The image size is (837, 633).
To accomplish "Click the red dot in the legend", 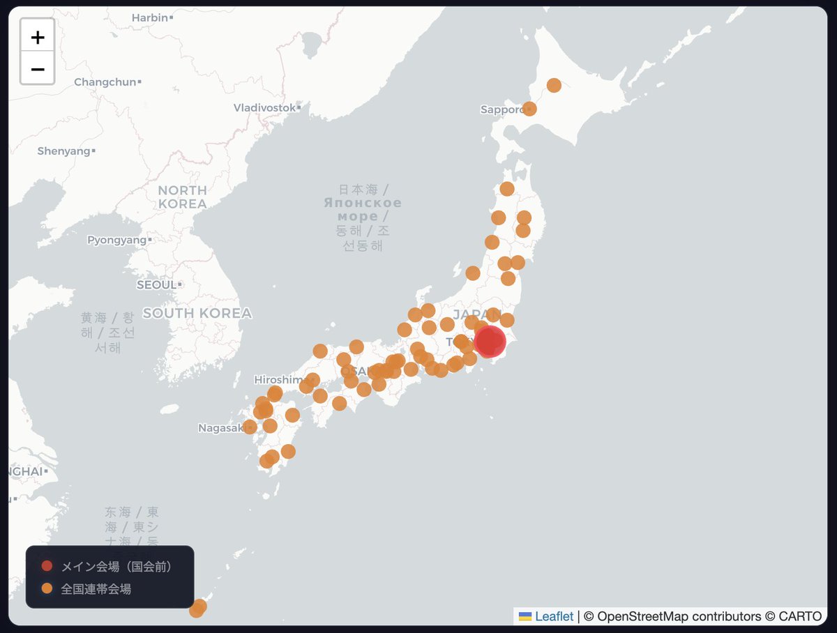I will click(x=46, y=565).
